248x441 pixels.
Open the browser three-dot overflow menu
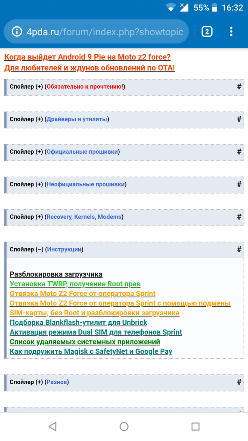pyautogui.click(x=231, y=31)
